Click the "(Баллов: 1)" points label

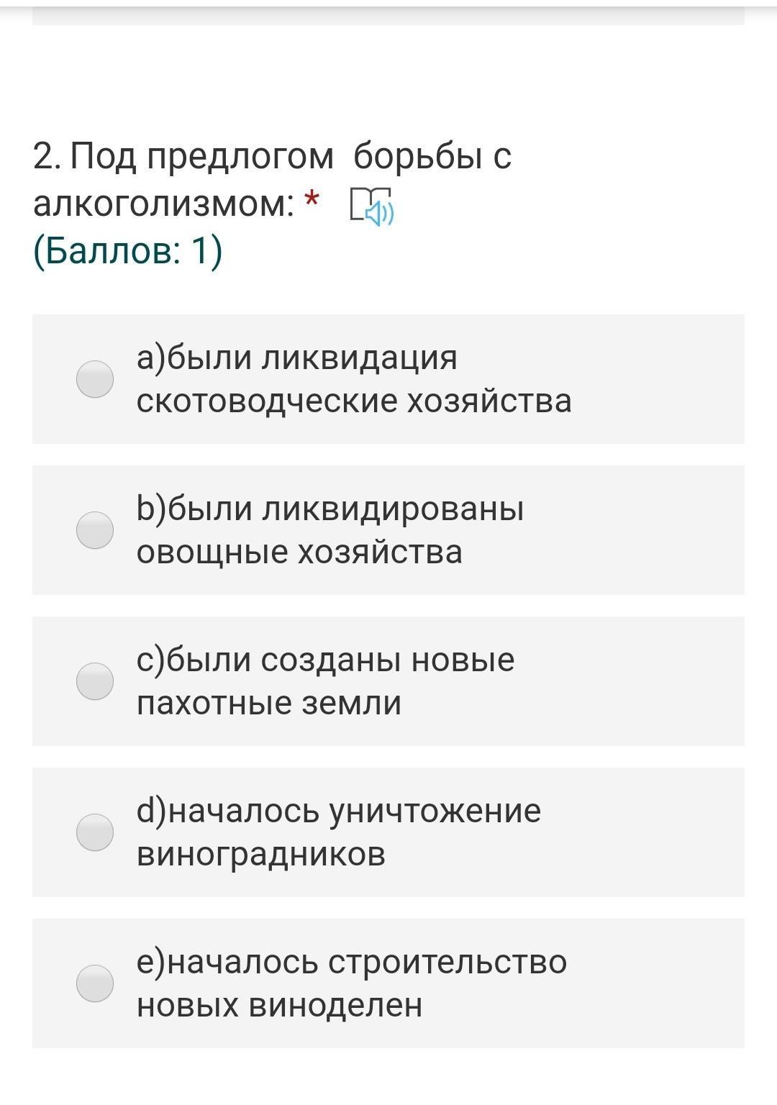128,251
